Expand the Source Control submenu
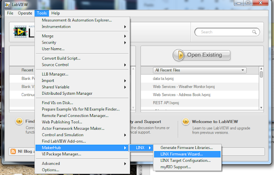 pos(82,65)
